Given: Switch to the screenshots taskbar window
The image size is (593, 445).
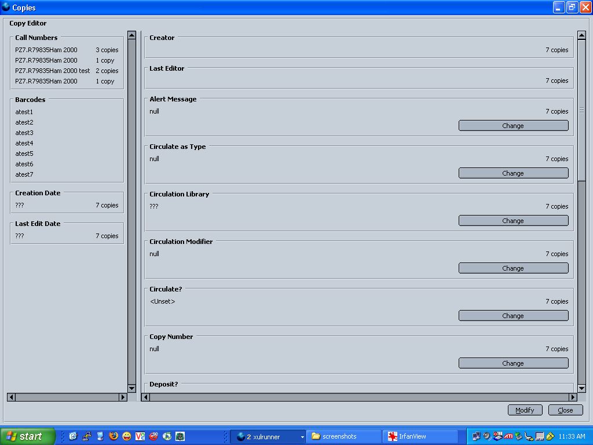Looking at the screenshot, I should [x=343, y=436].
